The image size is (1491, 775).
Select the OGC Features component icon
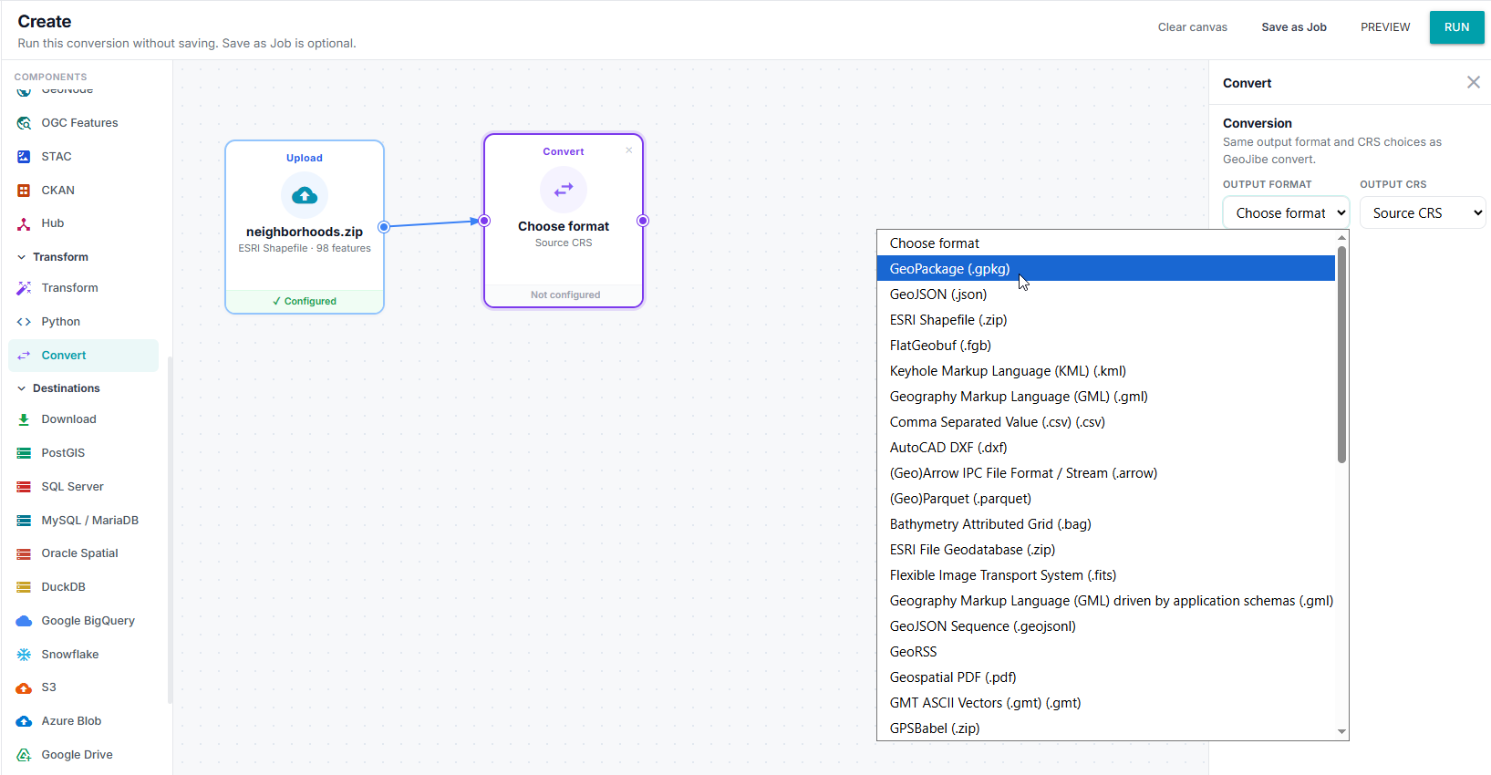pyautogui.click(x=24, y=123)
